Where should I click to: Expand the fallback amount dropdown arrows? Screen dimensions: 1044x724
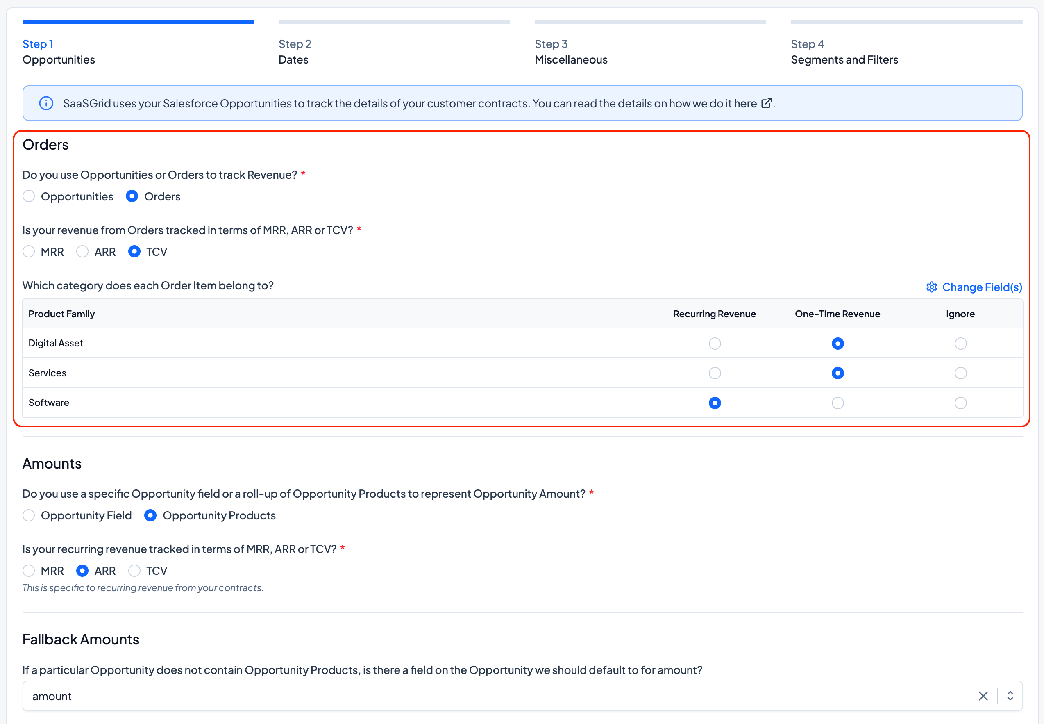pos(1010,696)
